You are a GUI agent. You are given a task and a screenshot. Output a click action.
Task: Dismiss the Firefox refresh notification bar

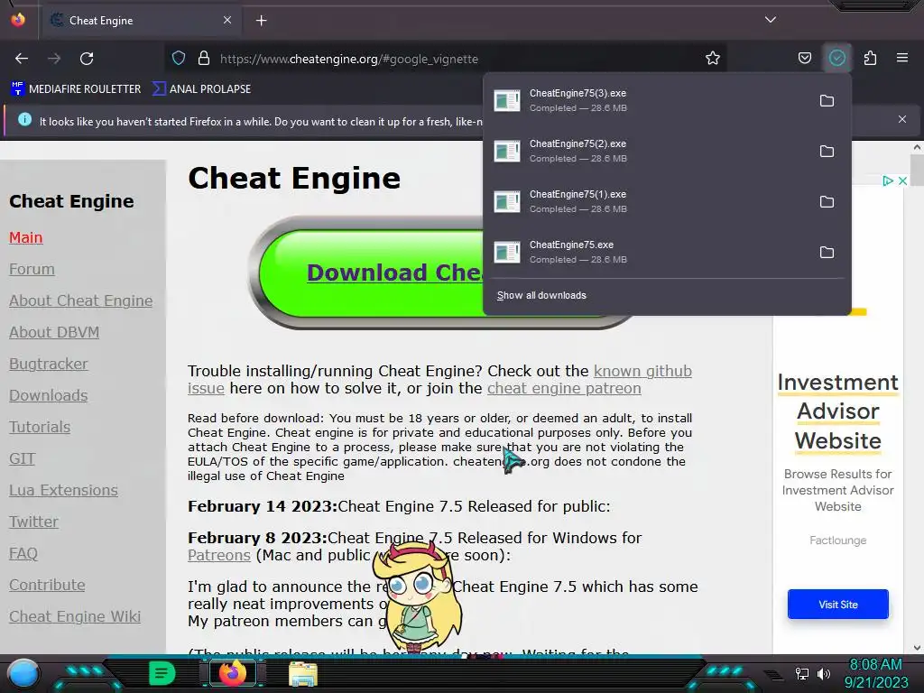902,120
